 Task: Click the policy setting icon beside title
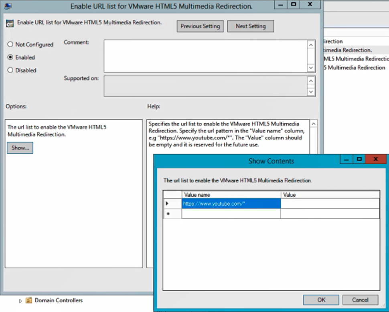click(10, 23)
